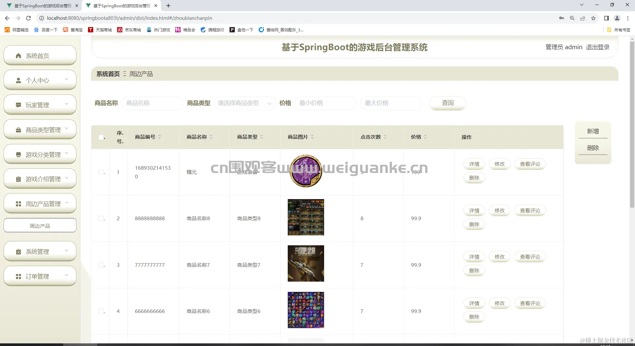Expand the 游戏介绍管理 chevron
635x346 pixels.
66,178
